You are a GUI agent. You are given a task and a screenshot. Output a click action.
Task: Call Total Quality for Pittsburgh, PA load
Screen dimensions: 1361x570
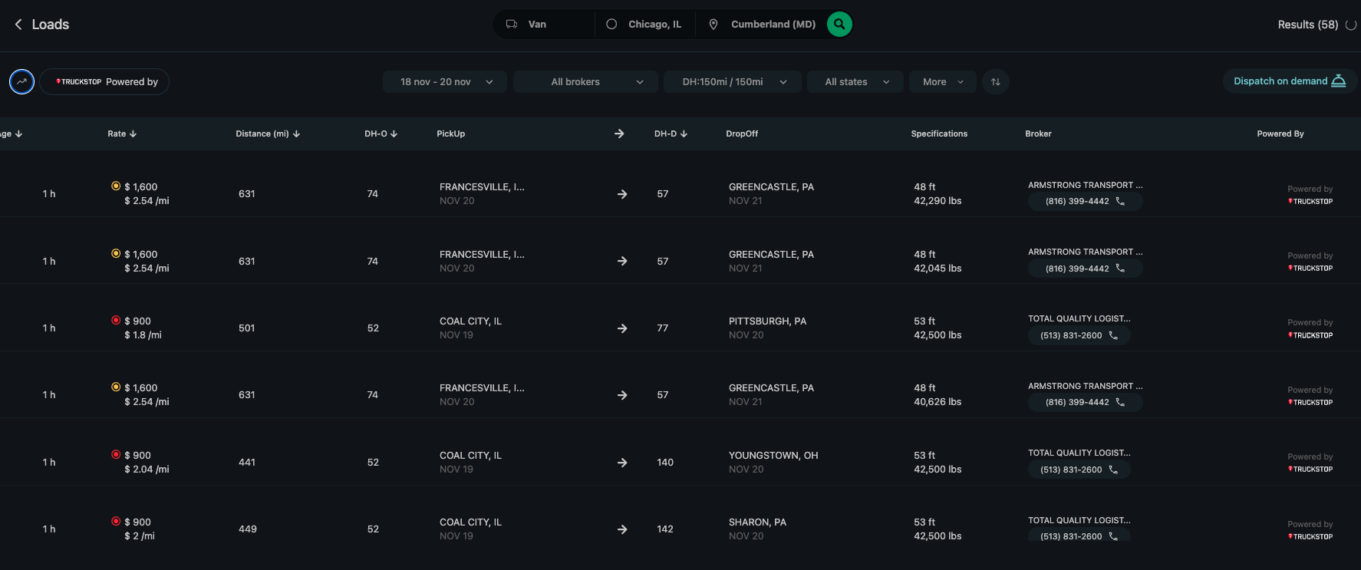pos(1079,336)
